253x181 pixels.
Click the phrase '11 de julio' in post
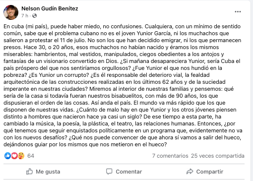tap(73, 40)
